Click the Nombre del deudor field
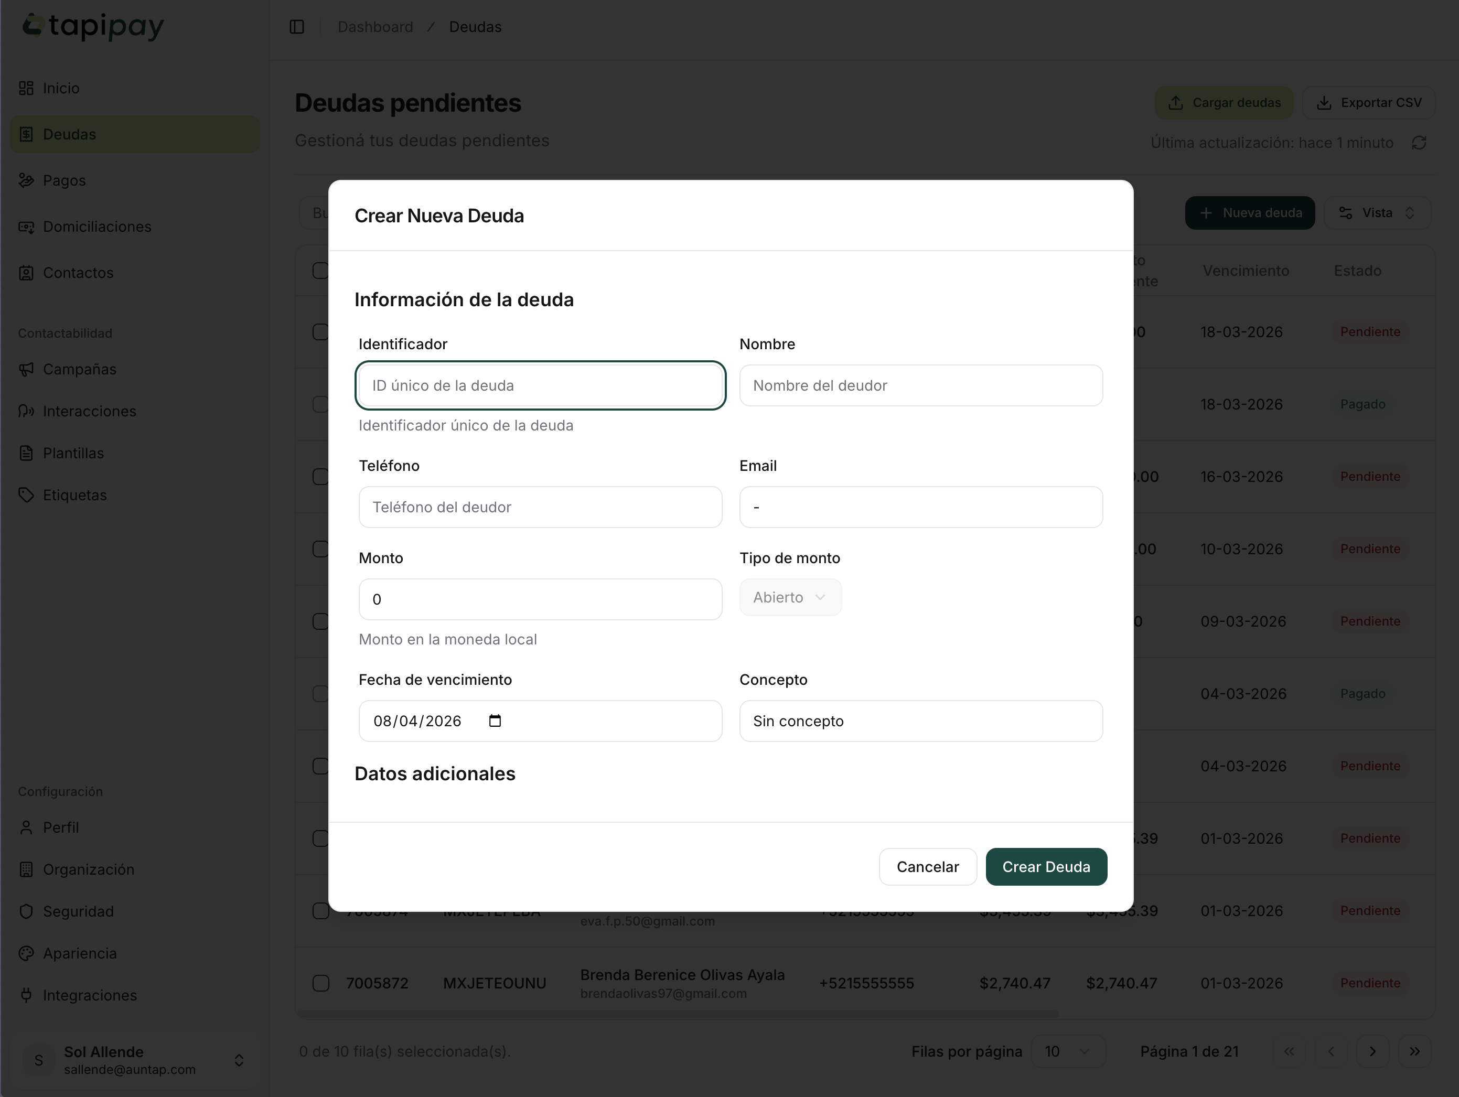The image size is (1459, 1097). pos(920,385)
